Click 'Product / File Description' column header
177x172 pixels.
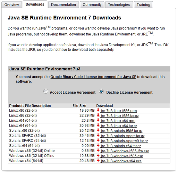pyautogui.click(x=30, y=106)
